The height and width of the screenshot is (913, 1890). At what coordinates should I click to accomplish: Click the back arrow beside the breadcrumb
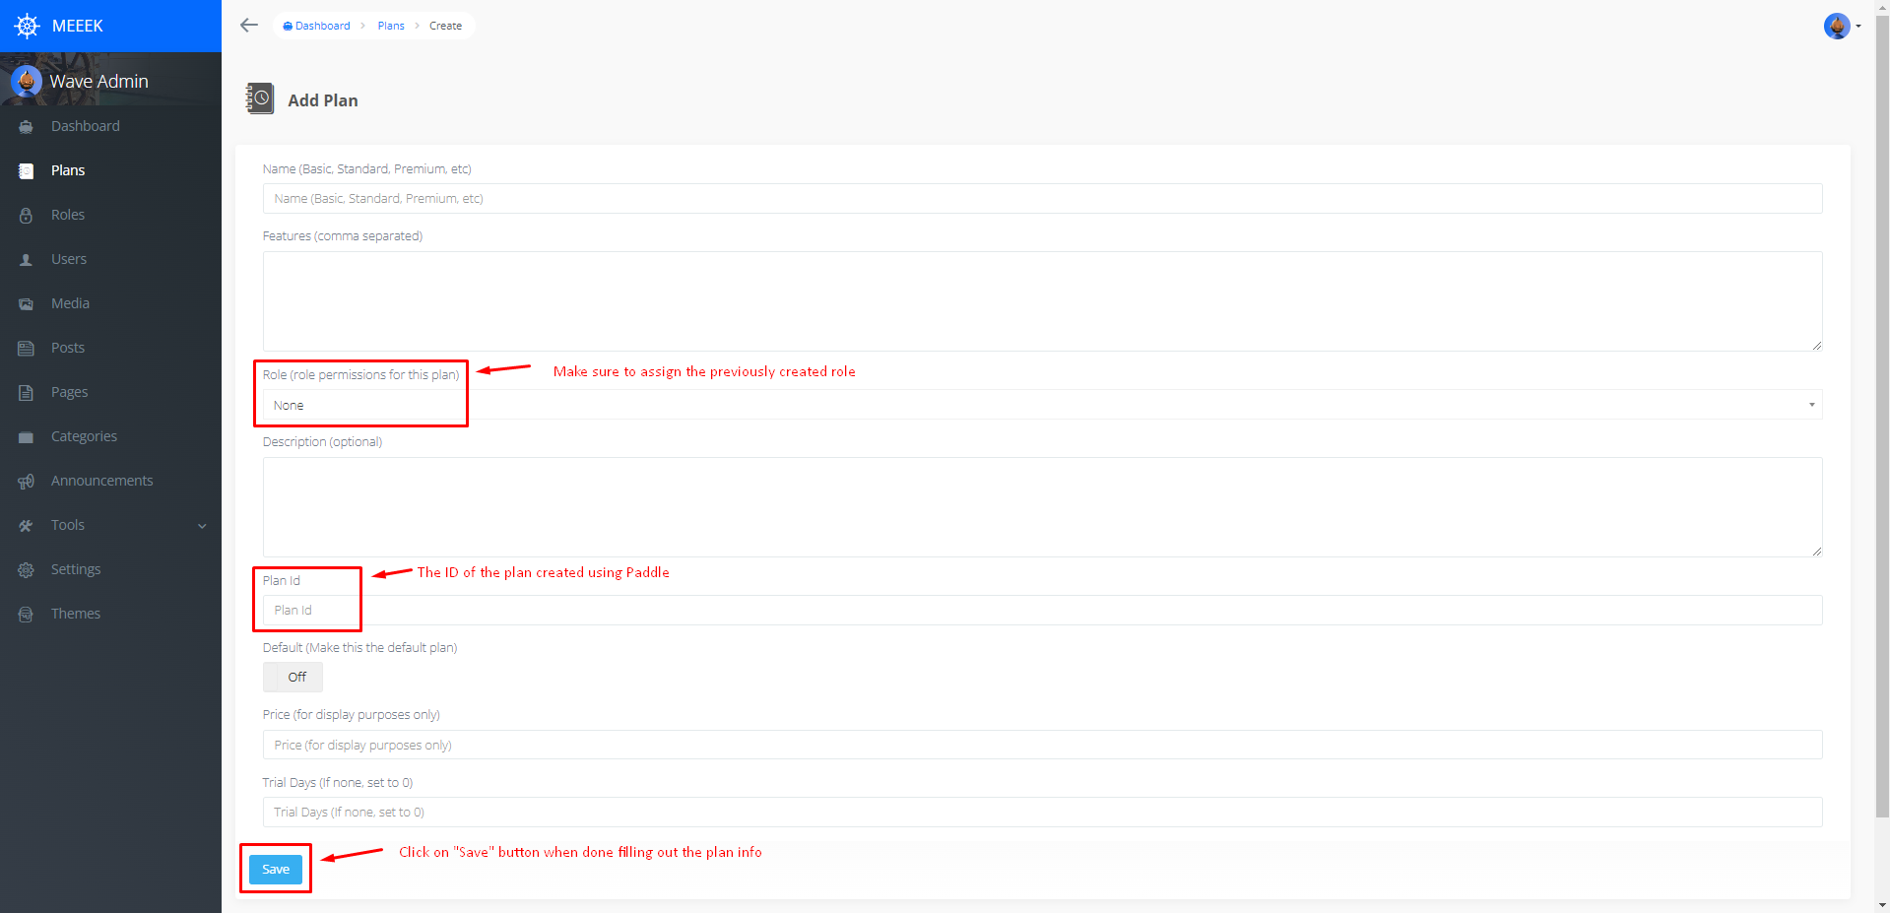tap(248, 25)
